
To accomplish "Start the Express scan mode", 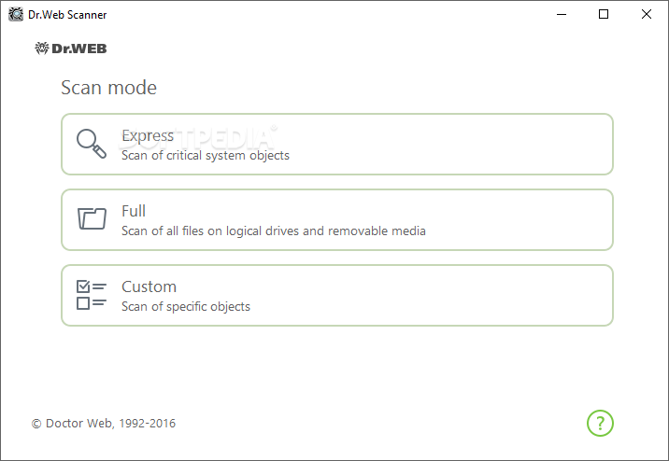I will point(337,144).
